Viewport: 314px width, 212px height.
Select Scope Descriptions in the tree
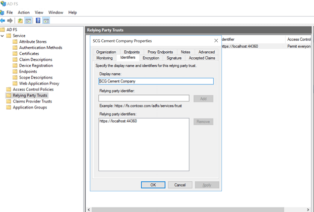click(36, 77)
